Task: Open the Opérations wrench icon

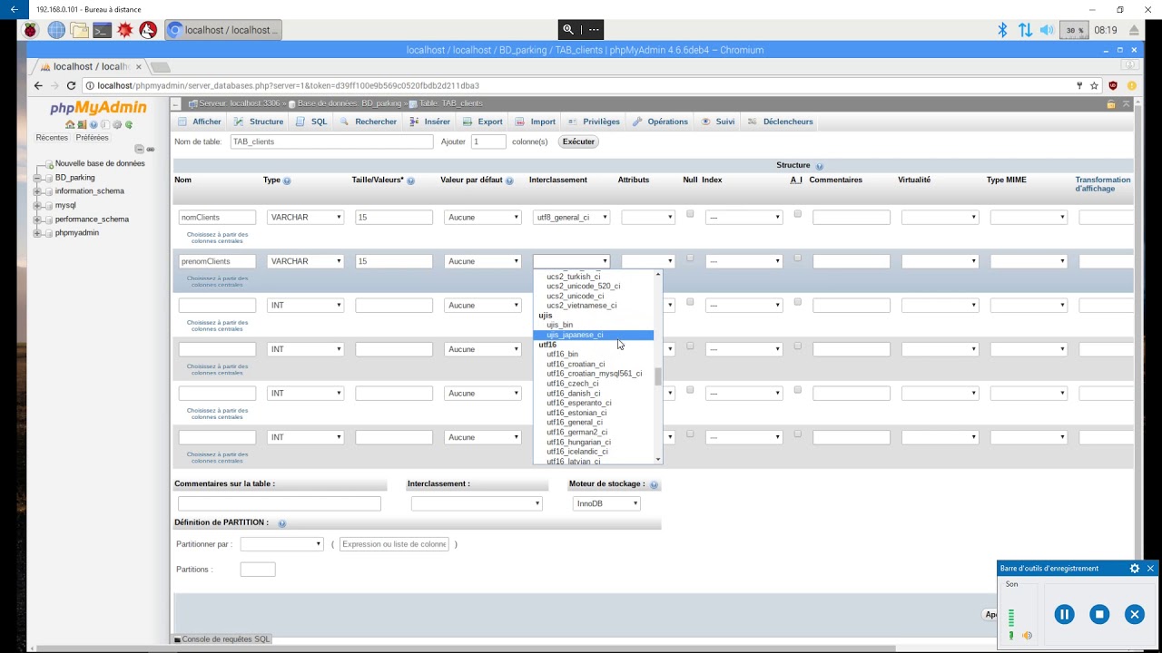Action: (636, 122)
